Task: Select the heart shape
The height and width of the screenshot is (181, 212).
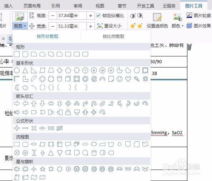Action: [128, 79]
